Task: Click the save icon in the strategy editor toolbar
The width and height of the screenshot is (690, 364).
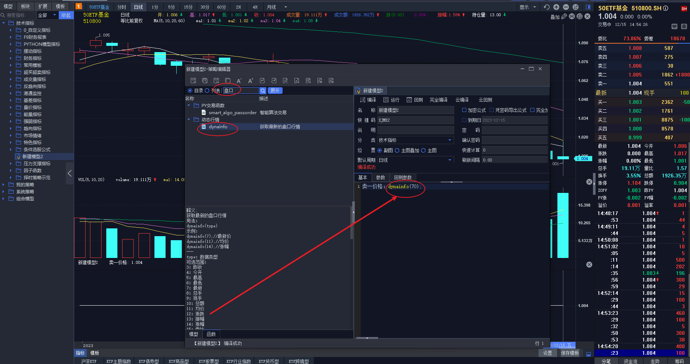Action: tap(193, 81)
